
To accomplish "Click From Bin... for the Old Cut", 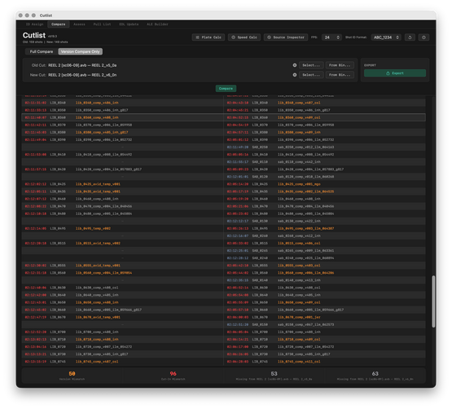I will [x=340, y=65].
